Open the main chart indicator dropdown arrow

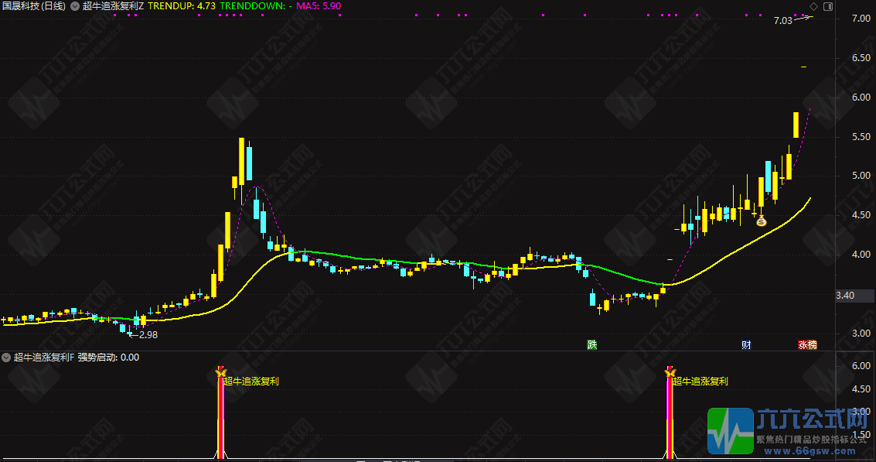[x=73, y=6]
